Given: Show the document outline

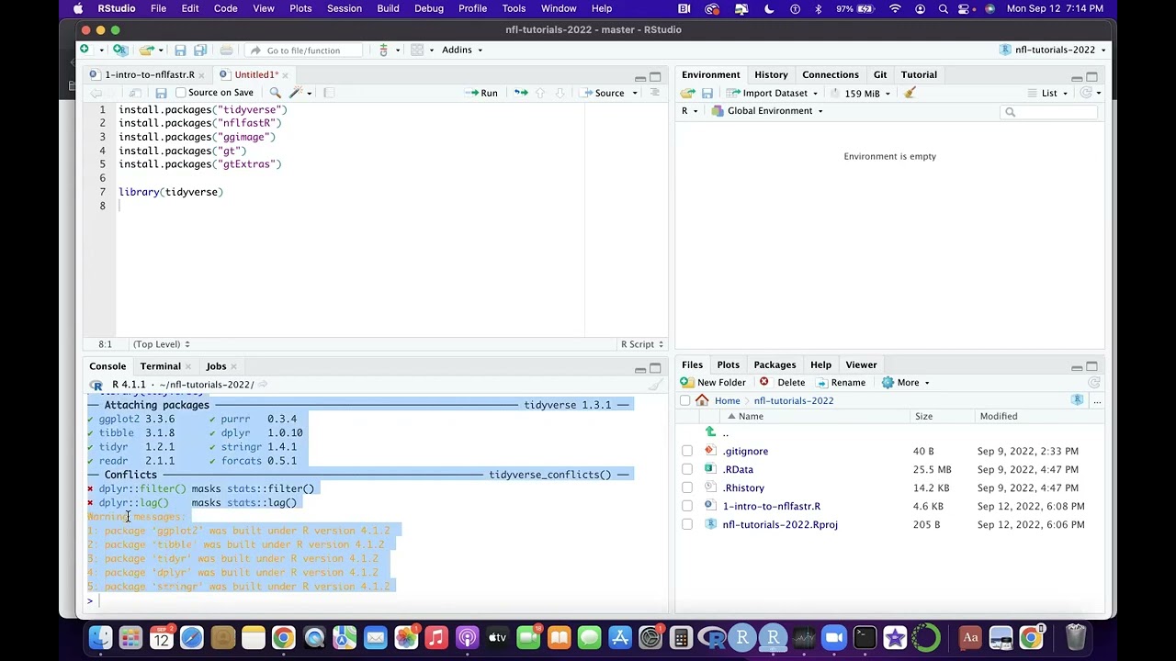Looking at the screenshot, I should 655,93.
